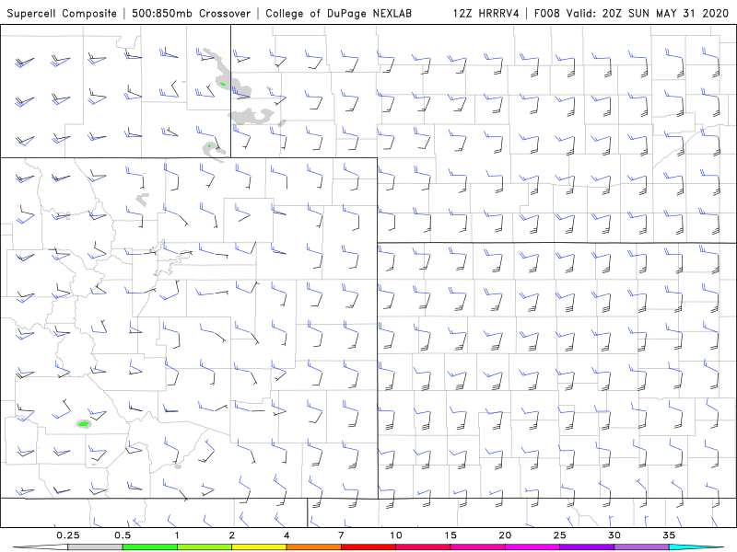
Task: Click the "12Z HRRRV4" model run text
Action: point(486,14)
